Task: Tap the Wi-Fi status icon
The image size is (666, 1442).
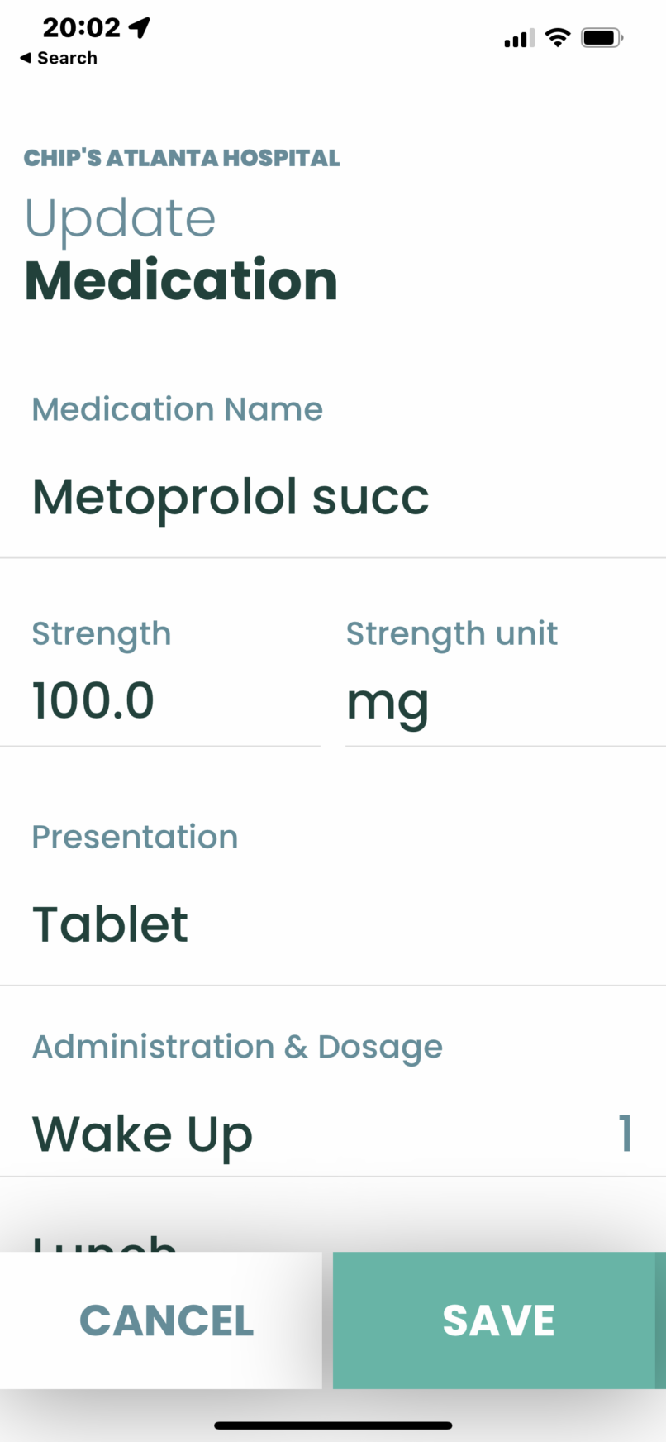Action: tap(559, 37)
